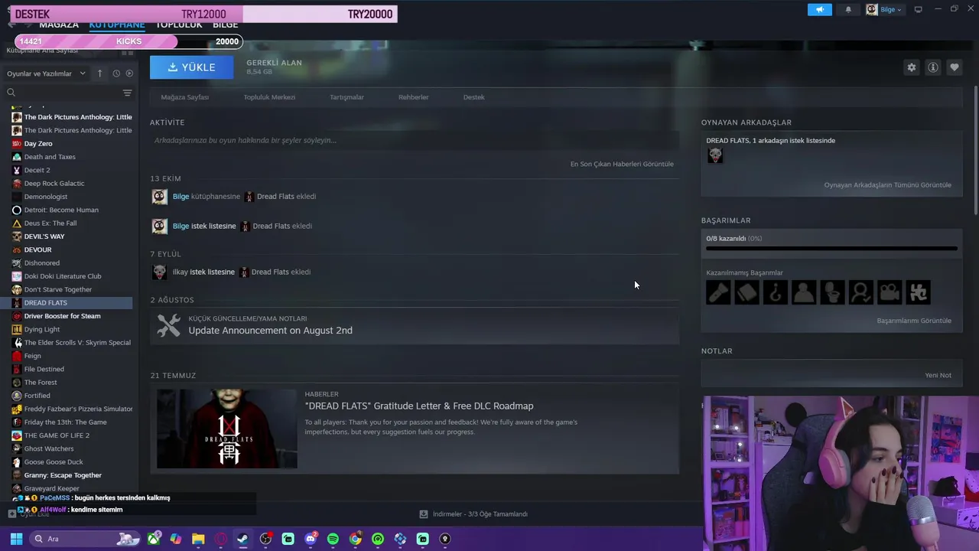The width and height of the screenshot is (979, 551).
Task: Click the Windows taskbar Ara search box
Action: (x=84, y=539)
